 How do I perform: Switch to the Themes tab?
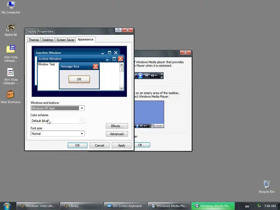tap(34, 40)
